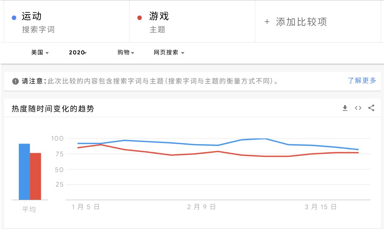Click the blue dot beside 运动
Image resolution: width=384 pixels, height=229 pixels.
14,17
